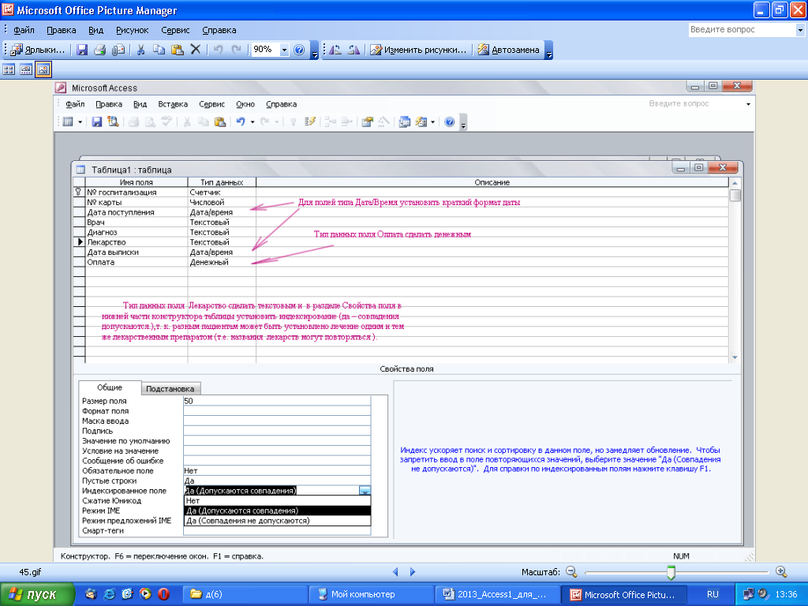Rotate picture left icon
Image resolution: width=808 pixels, height=606 pixels.
335,50
